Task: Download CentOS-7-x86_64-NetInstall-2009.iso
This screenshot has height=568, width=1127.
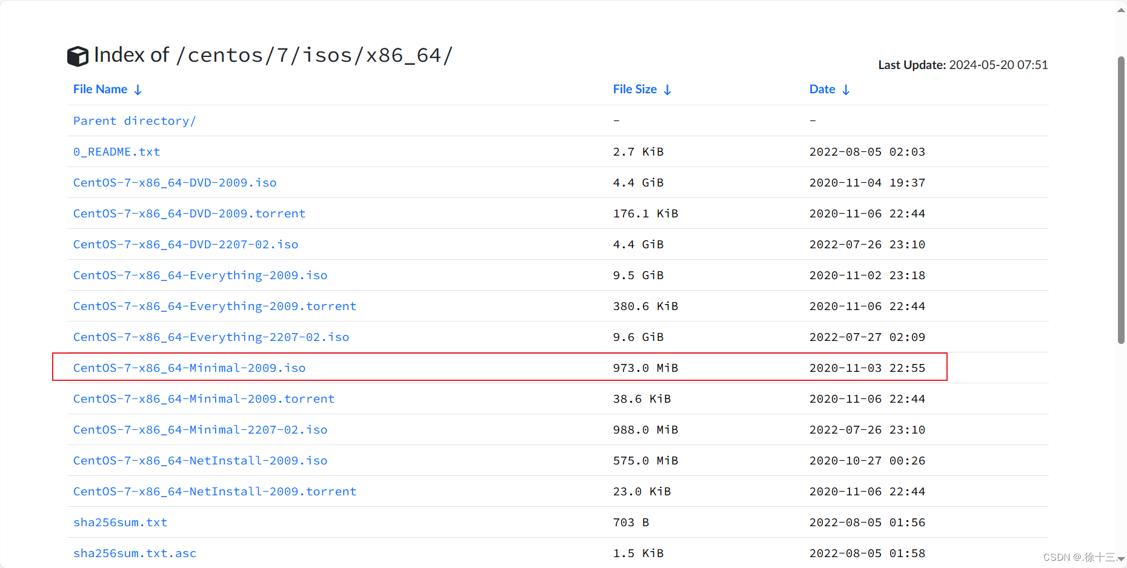Action: (201, 460)
